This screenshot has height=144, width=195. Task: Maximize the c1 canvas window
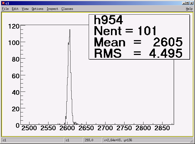coord(187,3)
